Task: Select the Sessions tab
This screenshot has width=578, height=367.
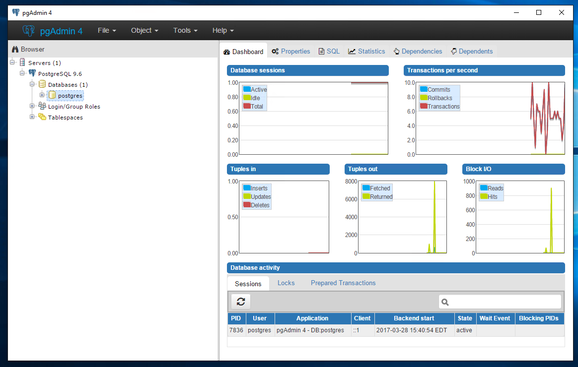Action: click(248, 284)
